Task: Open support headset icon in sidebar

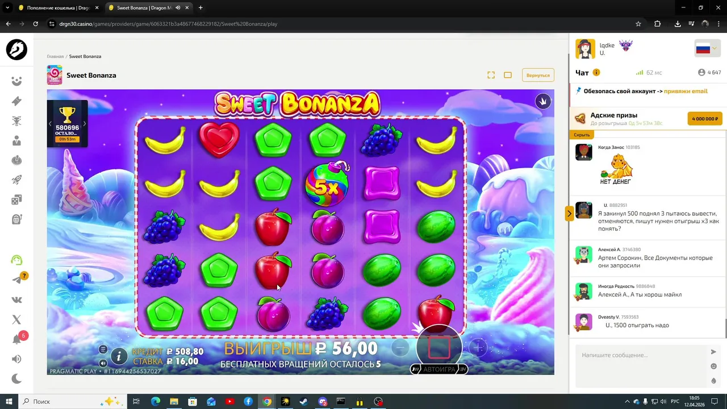Action: 16,260
